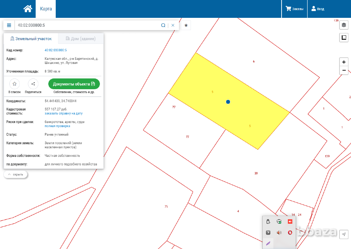Click Opera icon in system tray
The image size is (351, 249).
(x=290, y=233)
